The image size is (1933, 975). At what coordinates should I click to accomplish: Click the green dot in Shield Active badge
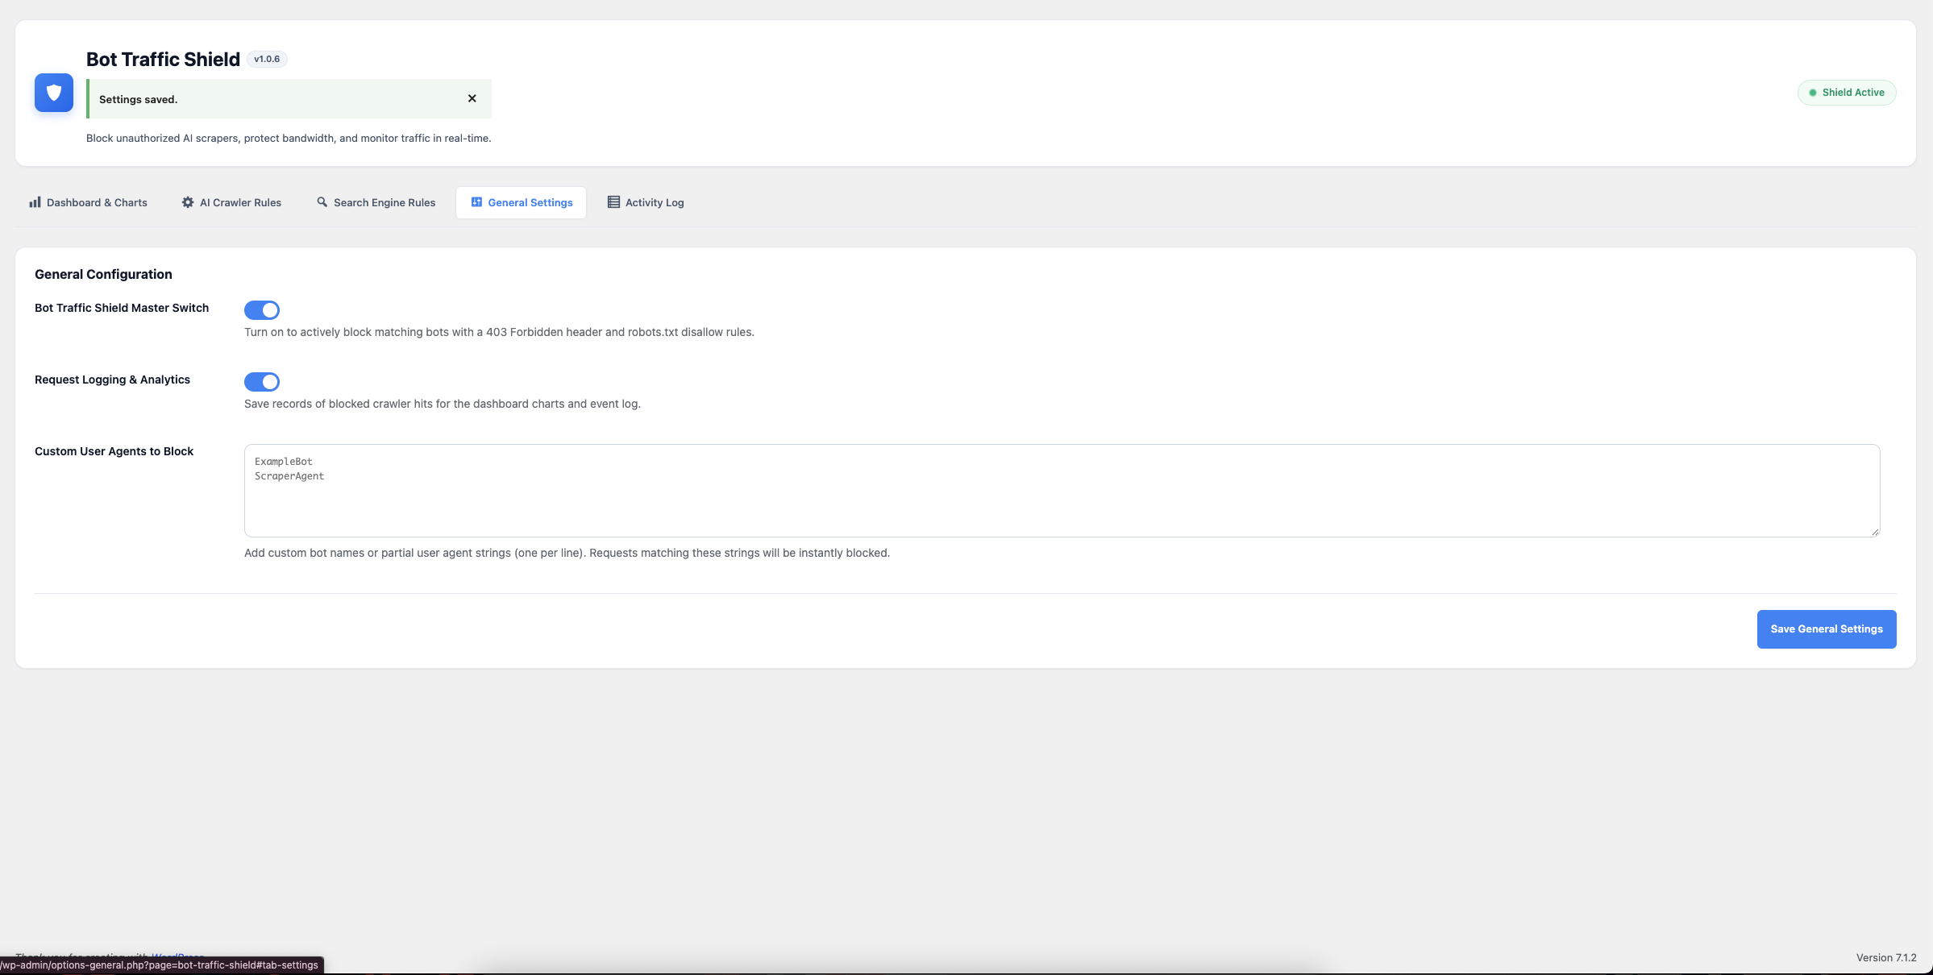pyautogui.click(x=1813, y=93)
